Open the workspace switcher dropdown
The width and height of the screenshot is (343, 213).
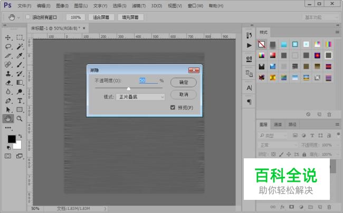(x=321, y=17)
